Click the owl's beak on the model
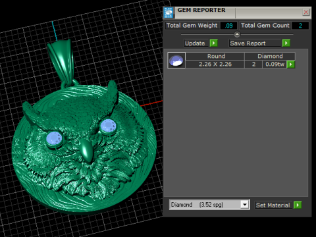This screenshot has width=316, height=237. [x=87, y=150]
